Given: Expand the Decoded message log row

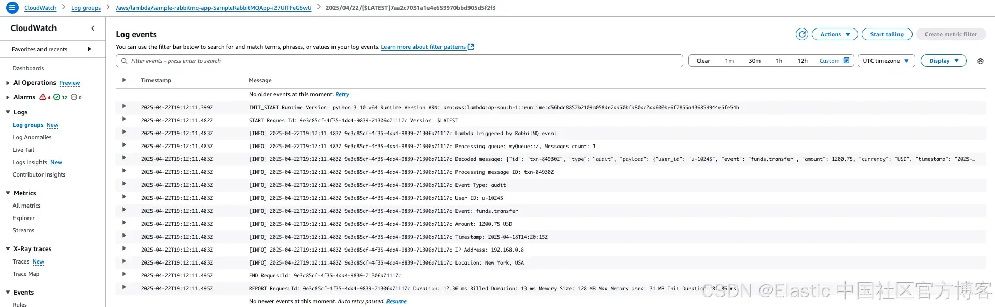Looking at the screenshot, I should click(x=124, y=158).
